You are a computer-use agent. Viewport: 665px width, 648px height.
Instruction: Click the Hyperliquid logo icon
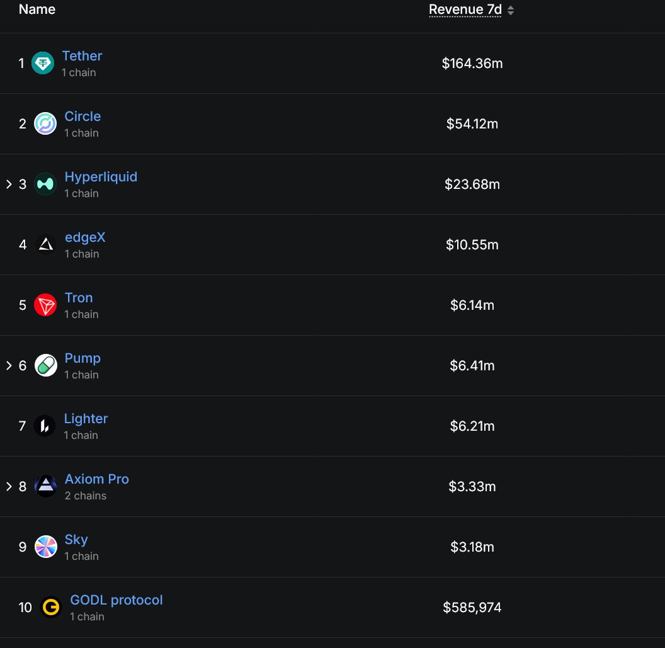coord(45,184)
